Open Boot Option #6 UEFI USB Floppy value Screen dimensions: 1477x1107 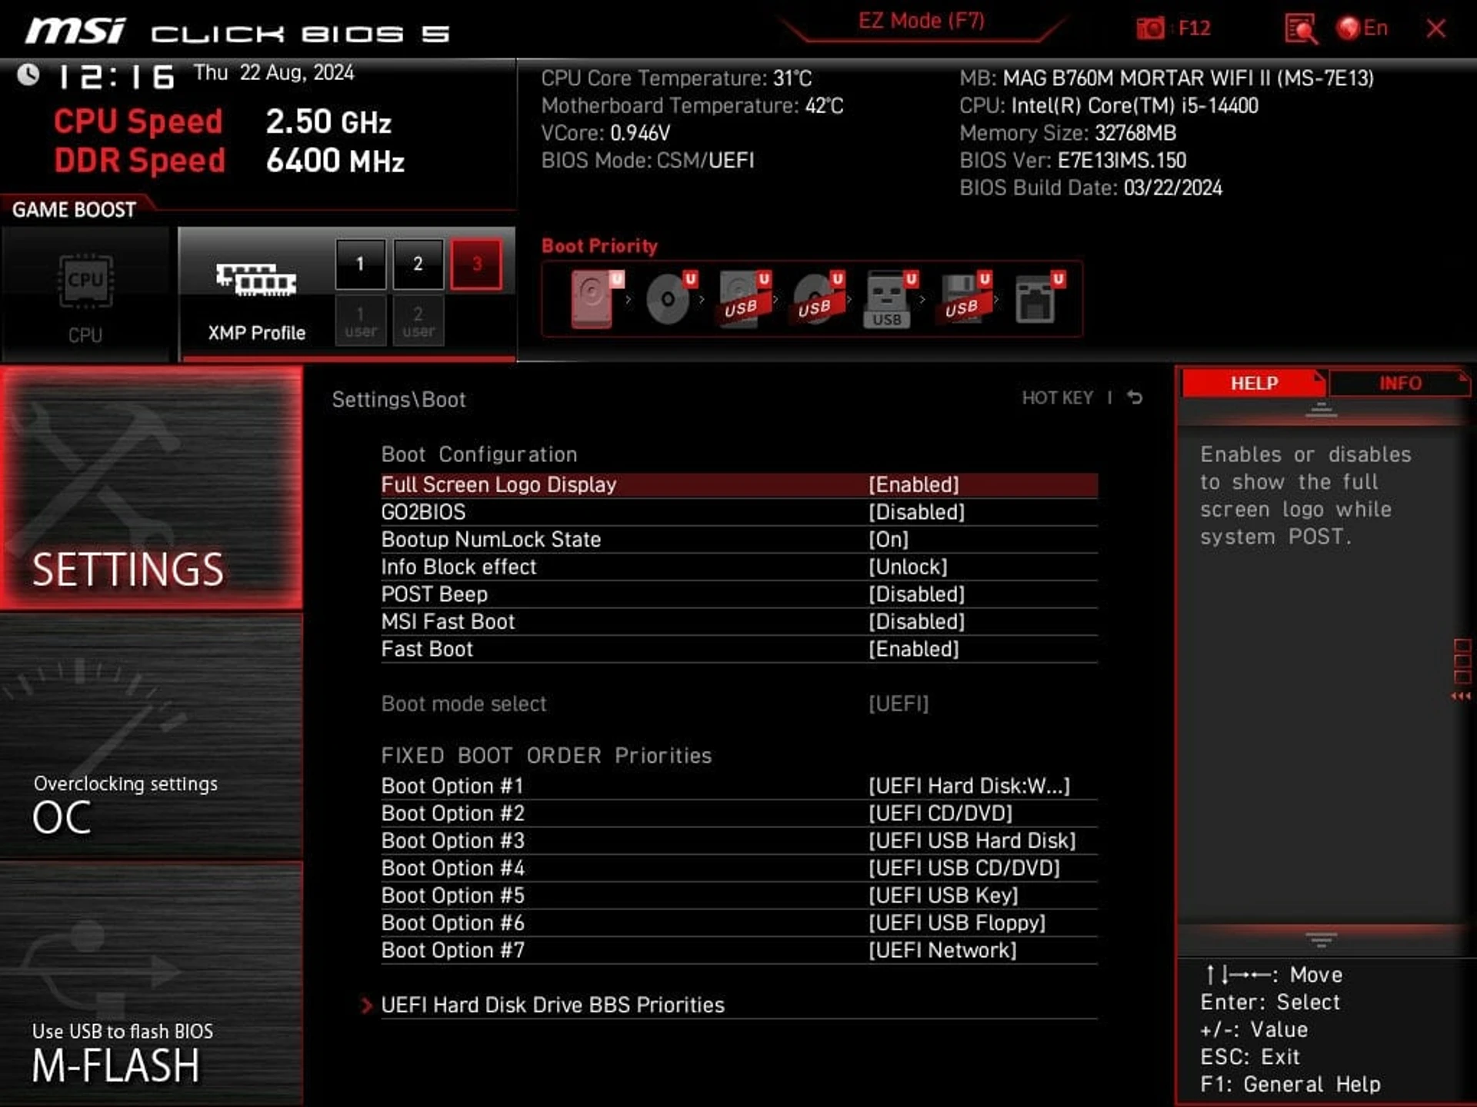point(957,923)
